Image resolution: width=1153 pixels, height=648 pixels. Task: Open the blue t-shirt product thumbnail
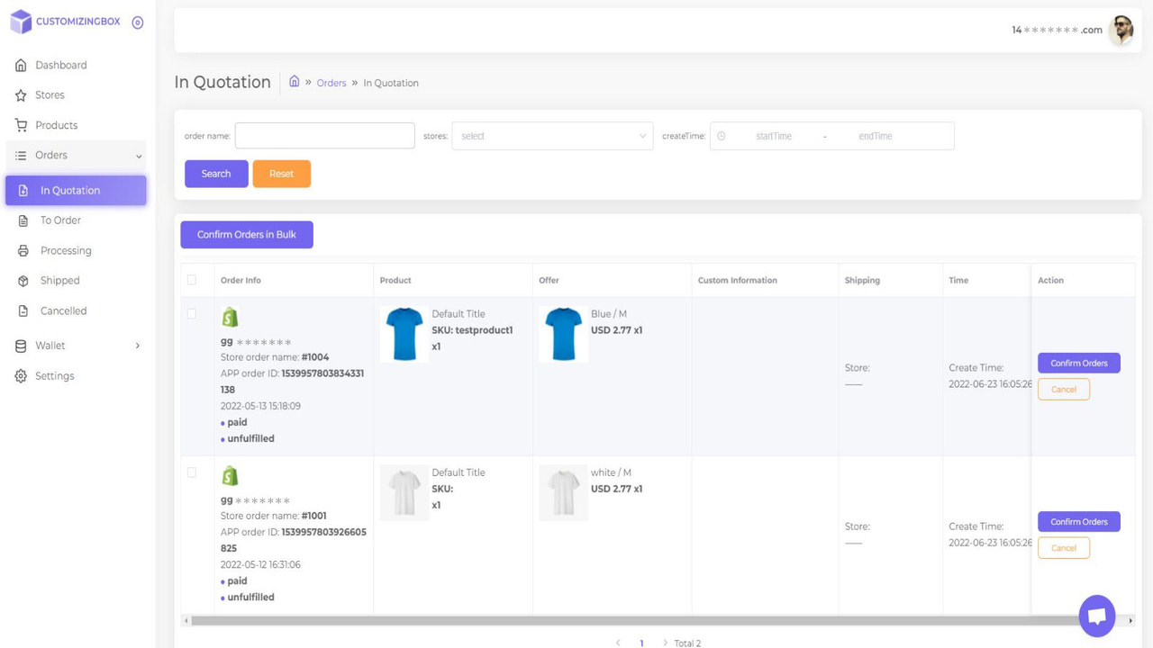point(403,334)
